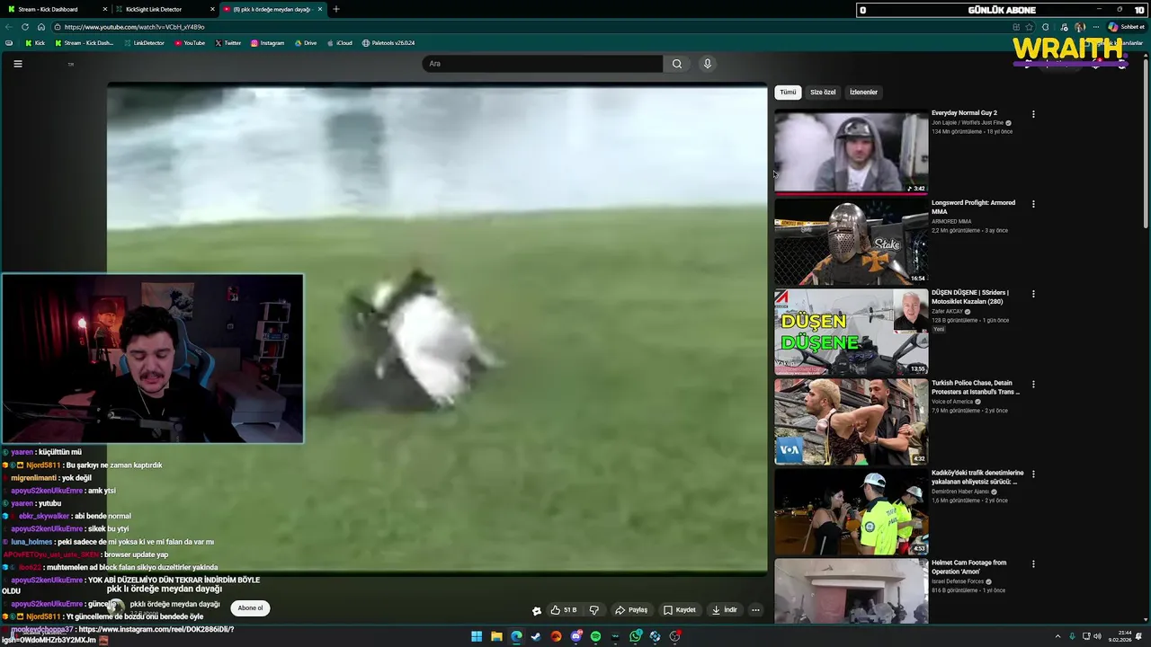Open options menu for Longsword Profight video
The width and height of the screenshot is (1151, 647).
point(1033,204)
